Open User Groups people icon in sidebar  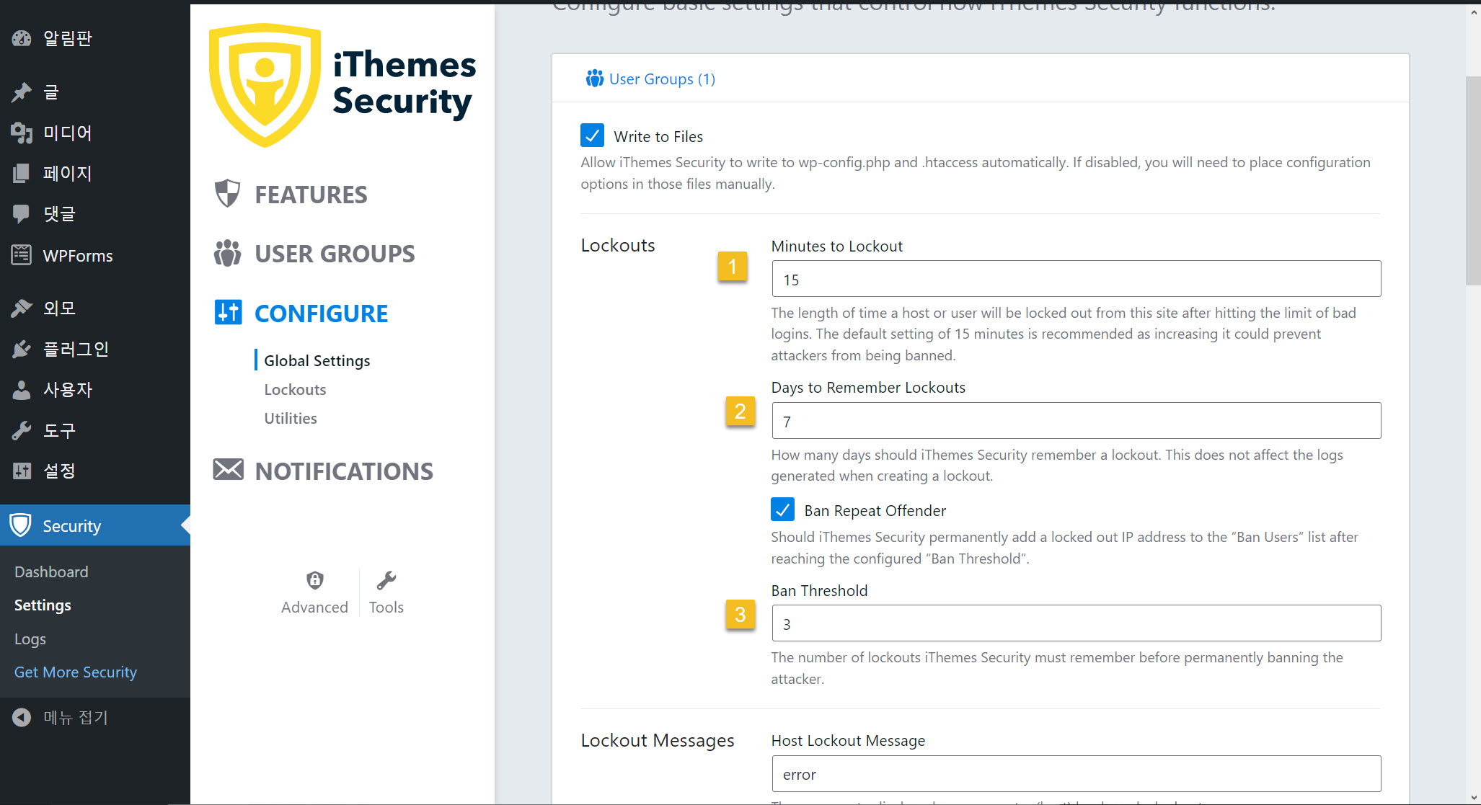click(227, 254)
